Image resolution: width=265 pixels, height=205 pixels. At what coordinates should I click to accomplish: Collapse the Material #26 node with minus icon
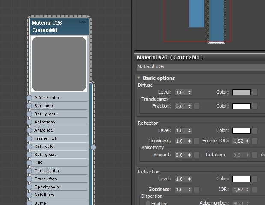[83, 23]
